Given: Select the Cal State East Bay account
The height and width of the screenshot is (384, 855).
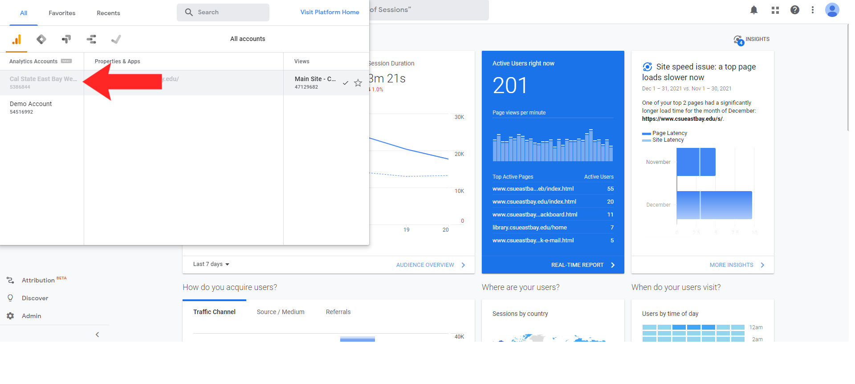Looking at the screenshot, I should coord(42,82).
